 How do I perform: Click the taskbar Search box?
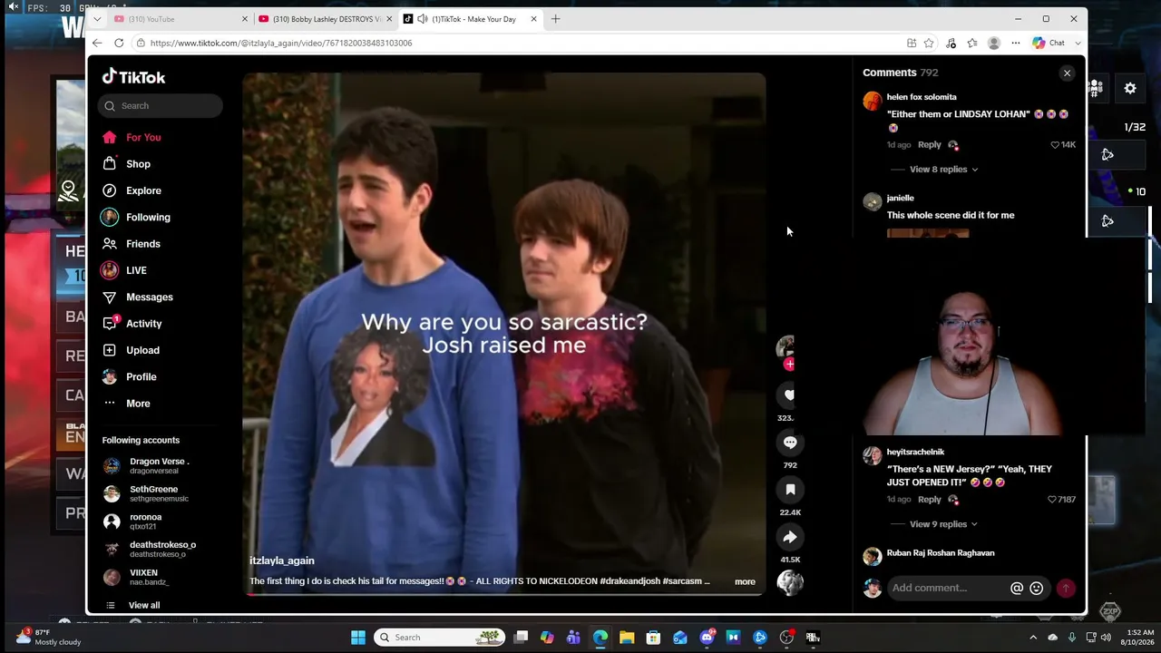(440, 638)
